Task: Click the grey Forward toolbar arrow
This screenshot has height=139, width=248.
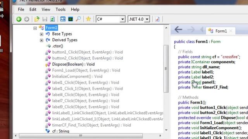Action: [27, 19]
